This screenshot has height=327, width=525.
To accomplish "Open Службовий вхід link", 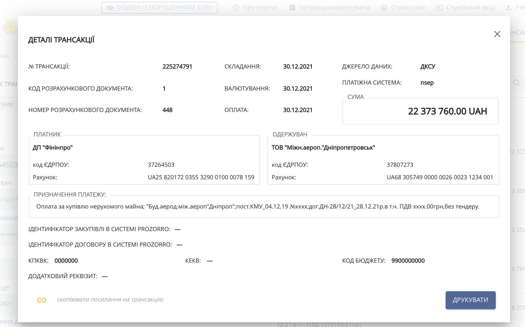I will pyautogui.click(x=470, y=8).
